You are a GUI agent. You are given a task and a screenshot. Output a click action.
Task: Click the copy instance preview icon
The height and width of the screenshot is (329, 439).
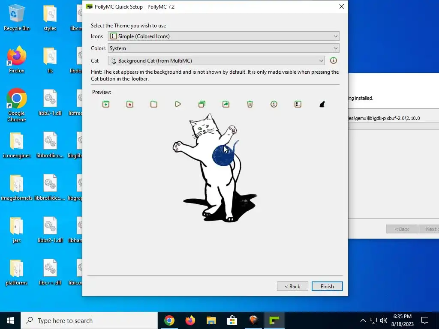[x=202, y=105]
